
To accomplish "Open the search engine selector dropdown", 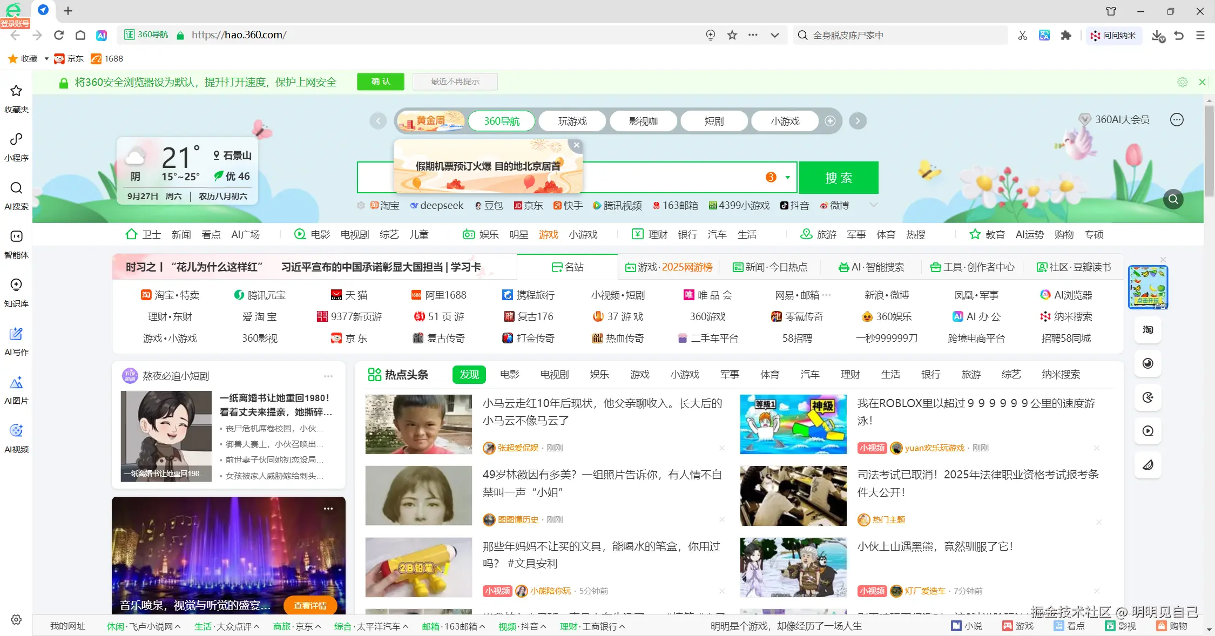I will [x=787, y=178].
